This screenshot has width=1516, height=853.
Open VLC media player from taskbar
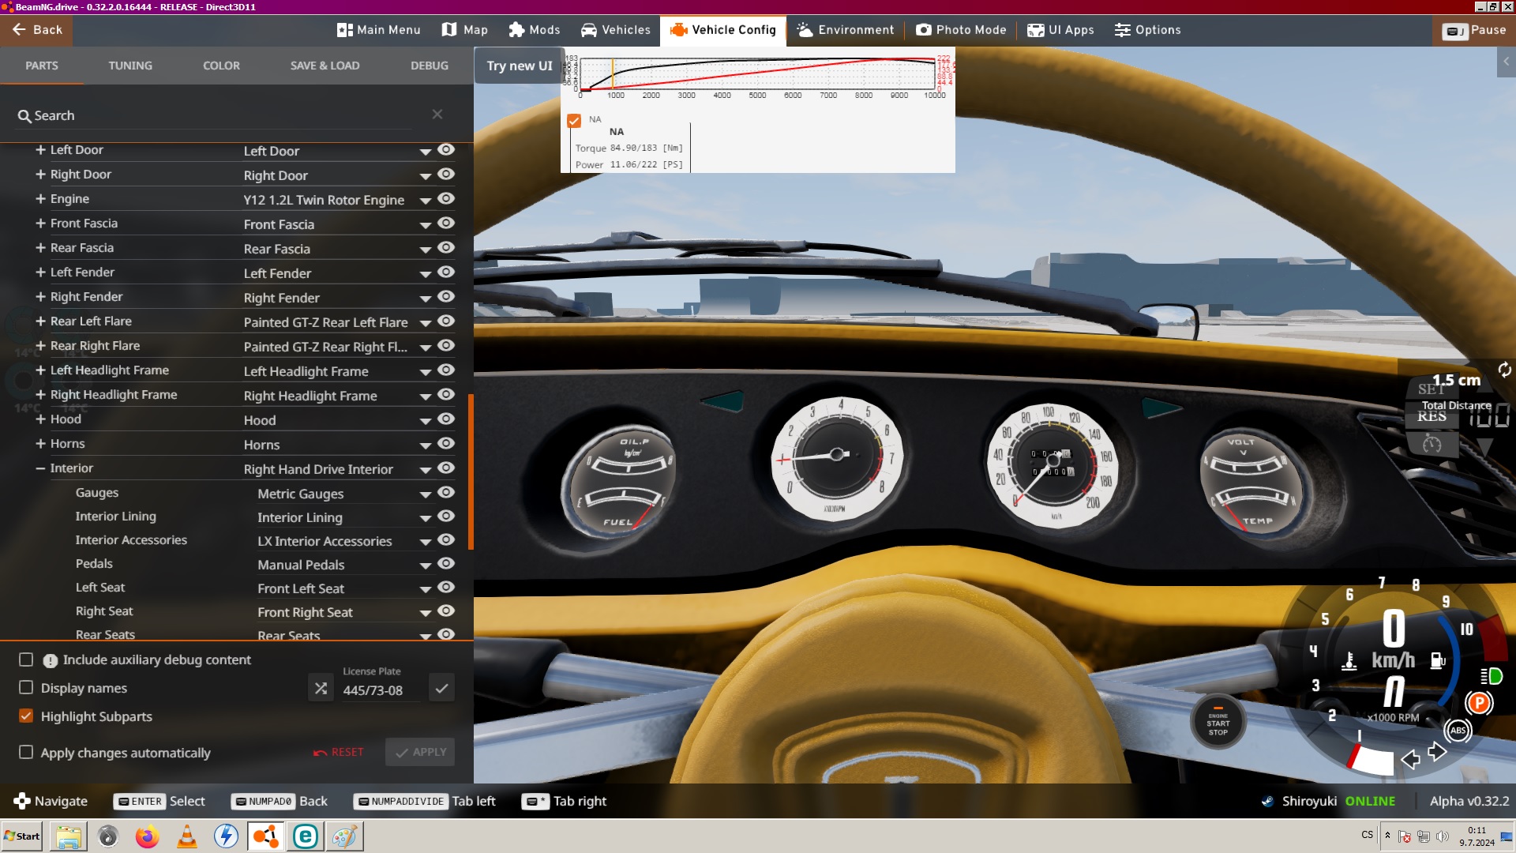point(187,836)
